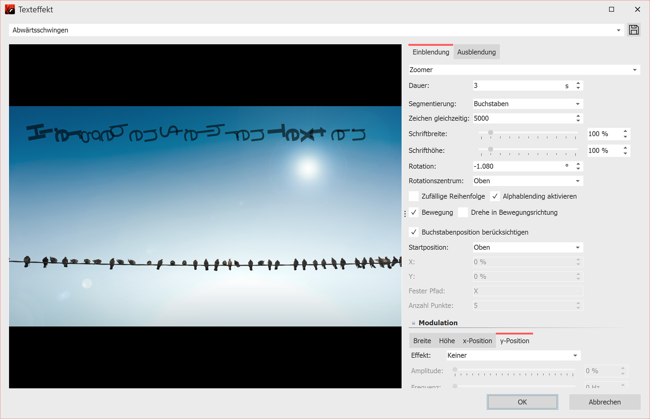Click the Texteffekt application icon

tap(10, 9)
